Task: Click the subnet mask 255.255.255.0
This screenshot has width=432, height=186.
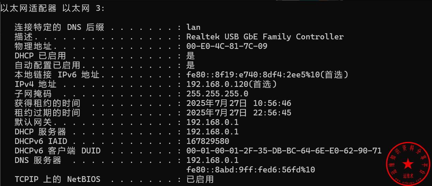Action: 217,94
